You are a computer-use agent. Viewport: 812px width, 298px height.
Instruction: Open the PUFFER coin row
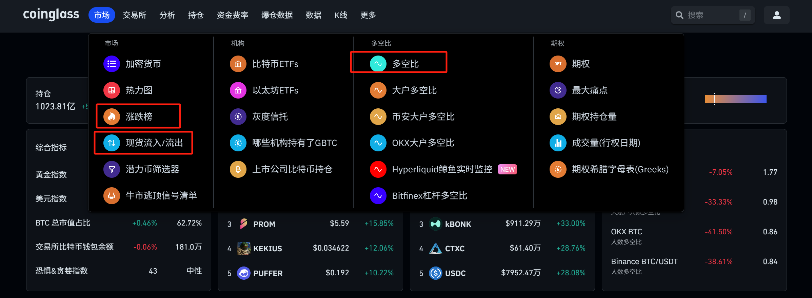tap(310, 273)
